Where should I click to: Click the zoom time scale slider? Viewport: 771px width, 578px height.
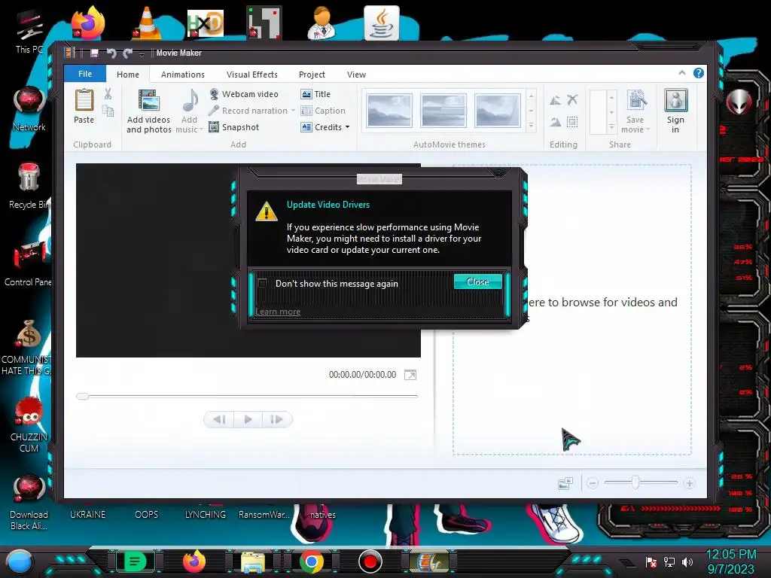(641, 483)
